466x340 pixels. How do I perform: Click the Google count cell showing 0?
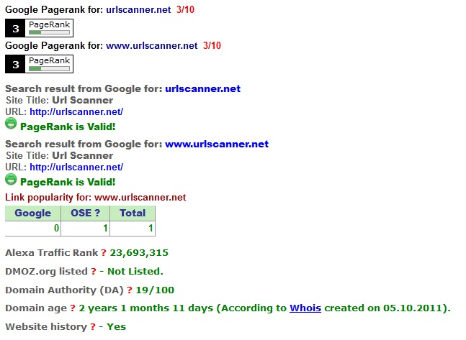[x=33, y=229]
